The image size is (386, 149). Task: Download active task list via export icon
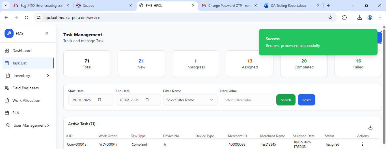click(x=370, y=128)
